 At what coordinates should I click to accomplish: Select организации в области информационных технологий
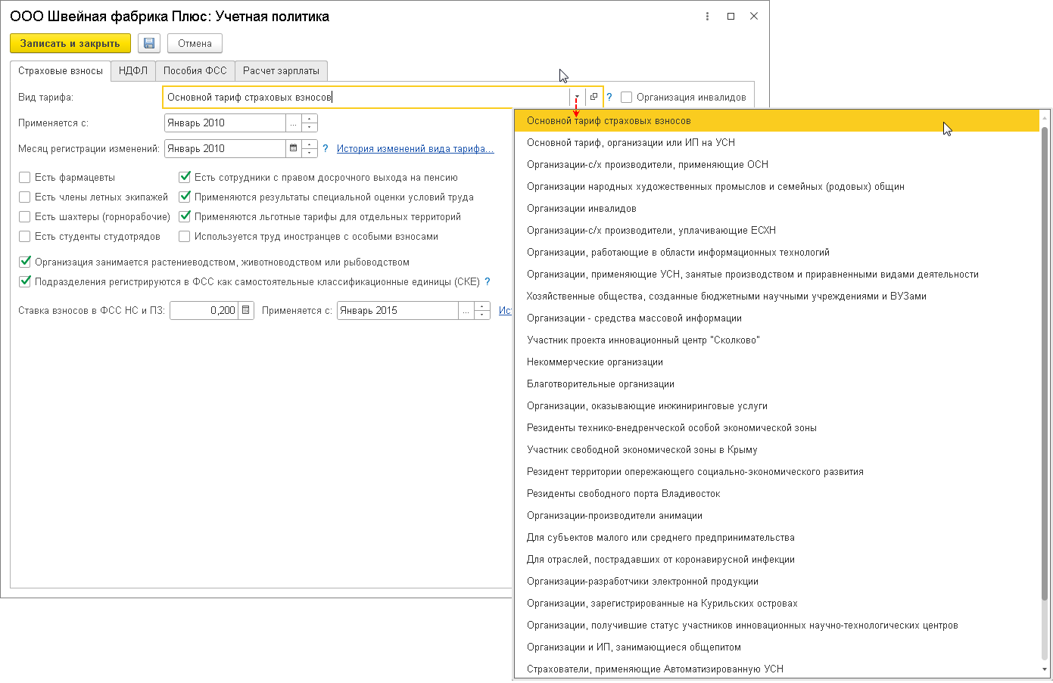tap(777, 252)
